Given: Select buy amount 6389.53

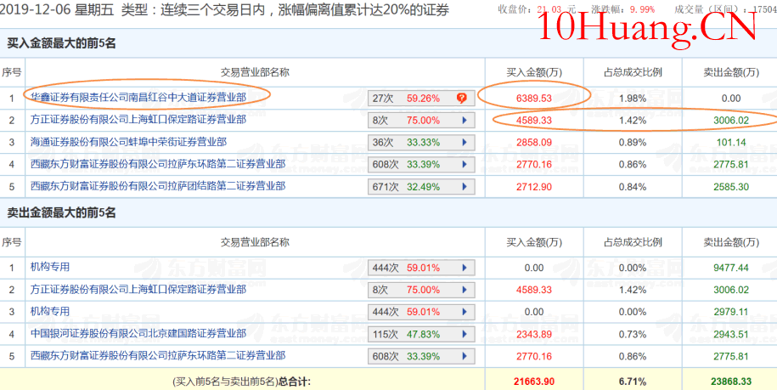Looking at the screenshot, I should tap(533, 98).
